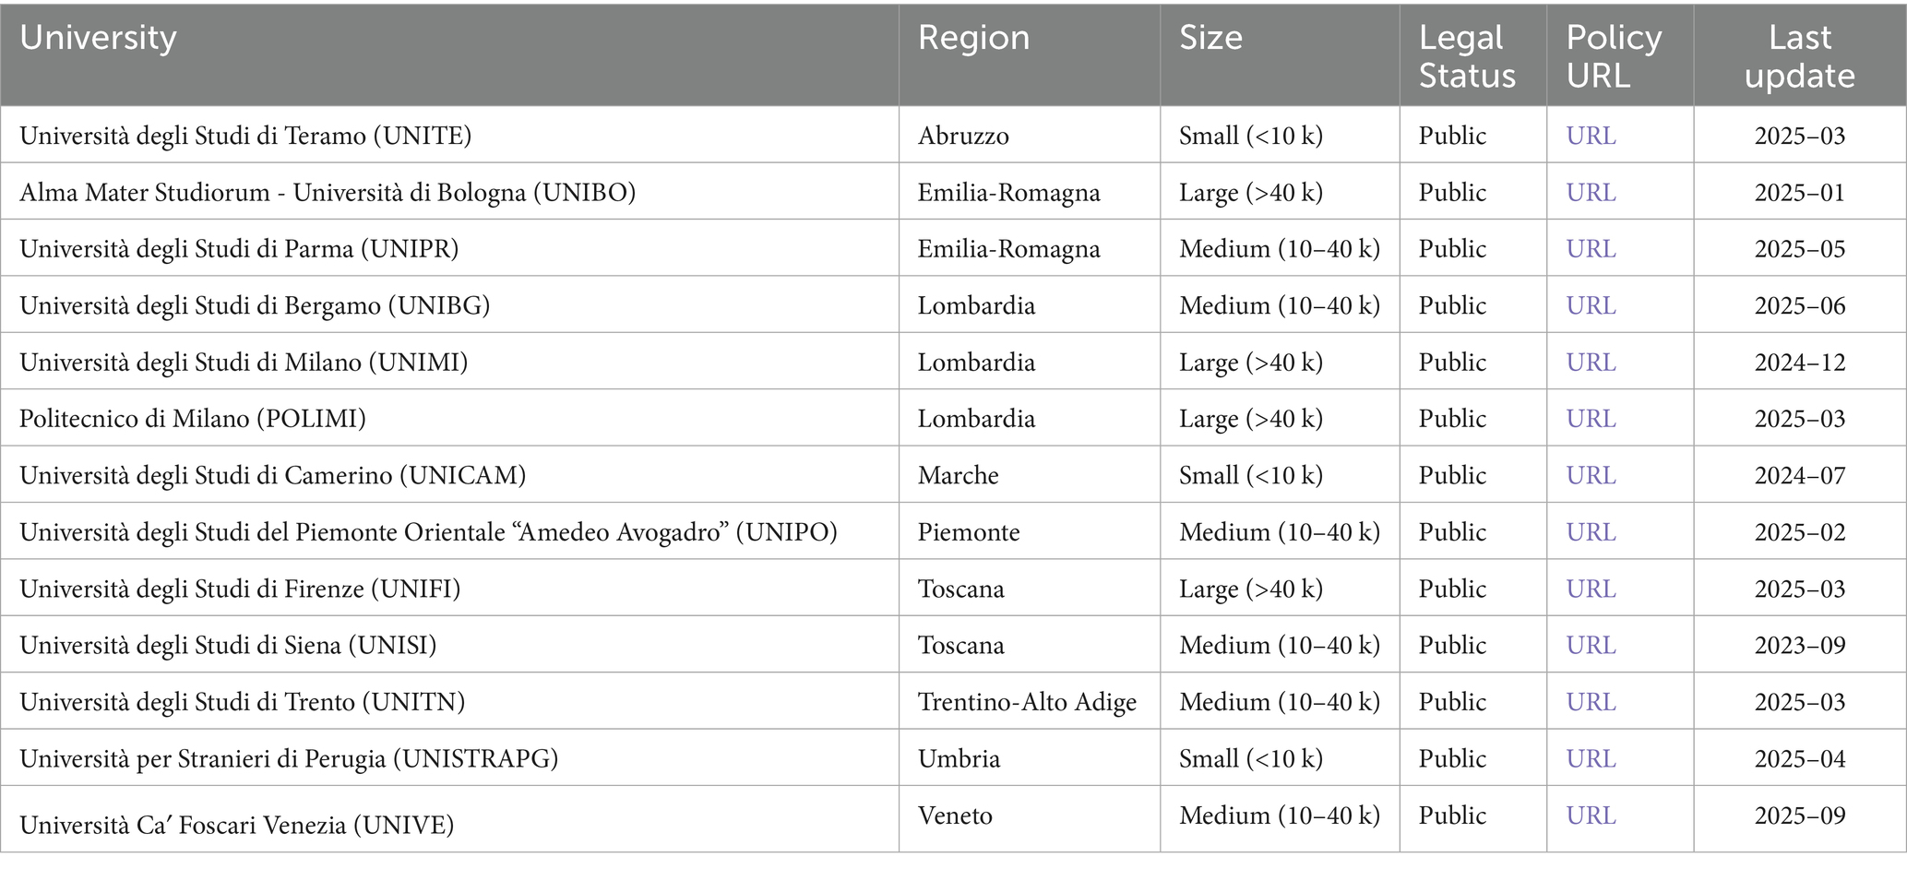The image size is (1907, 869).
Task: Select the Trentino-Alto Adige region cell
Action: coord(1027,701)
